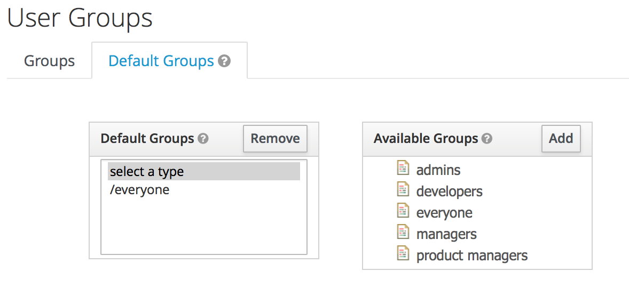The height and width of the screenshot is (303, 629).
Task: Select /everyone in the Default Groups list
Action: (140, 190)
